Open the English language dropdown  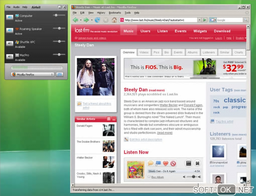[241, 38]
